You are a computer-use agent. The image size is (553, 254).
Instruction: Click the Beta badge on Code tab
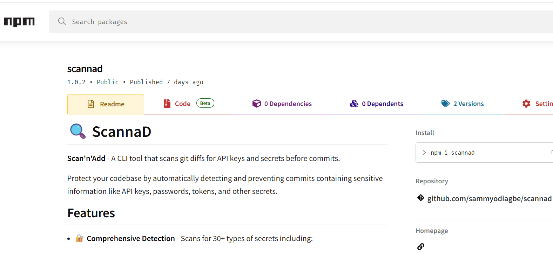click(205, 103)
